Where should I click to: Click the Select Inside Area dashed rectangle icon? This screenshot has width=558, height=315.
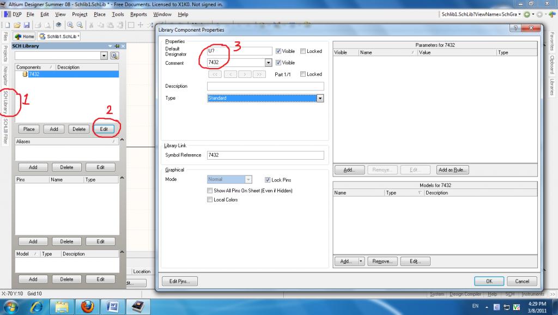[131, 25]
